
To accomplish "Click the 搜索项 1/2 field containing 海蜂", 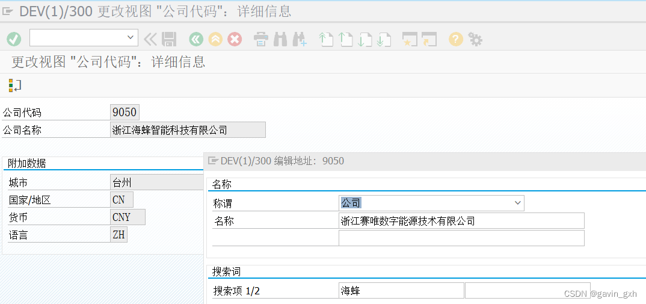I will (x=401, y=290).
